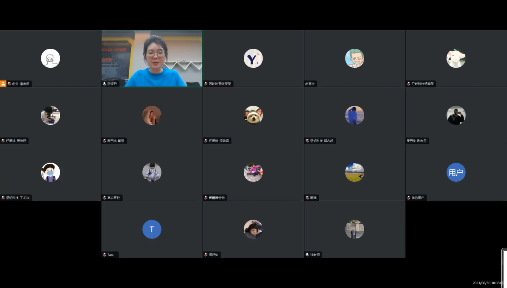The height and width of the screenshot is (288, 507).
Task: Click the dog avatar with pink ears
Action: [x=253, y=115]
